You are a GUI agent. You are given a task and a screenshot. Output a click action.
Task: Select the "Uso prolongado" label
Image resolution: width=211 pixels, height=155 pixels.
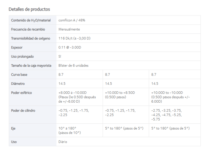[22, 56]
